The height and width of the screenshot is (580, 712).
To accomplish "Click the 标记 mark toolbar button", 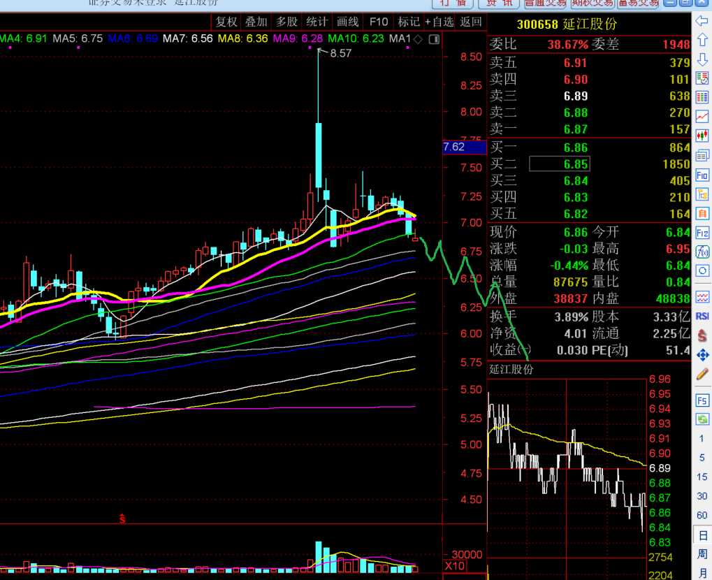I will point(409,22).
